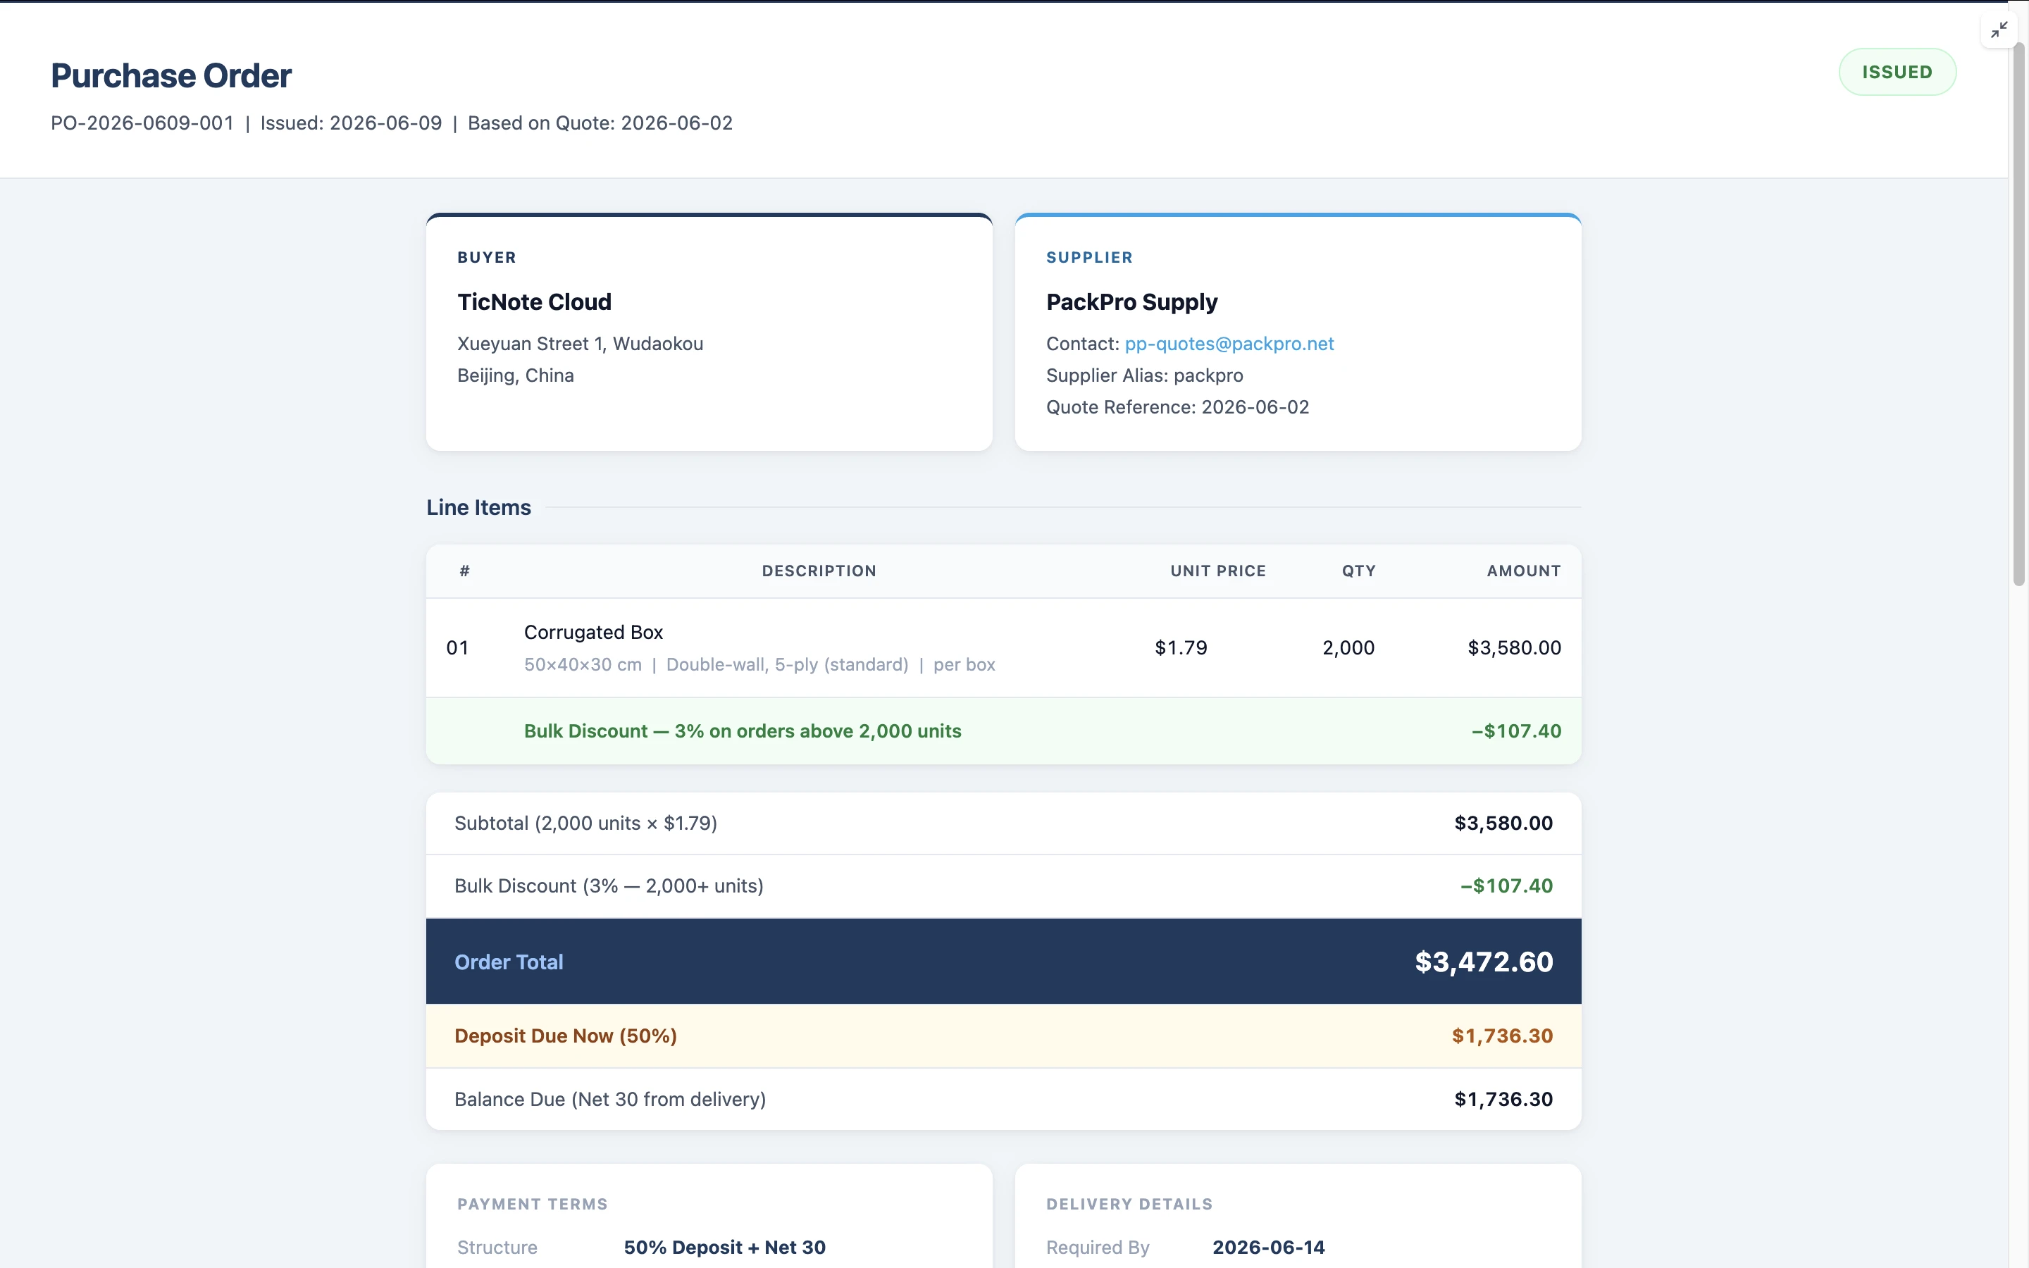
Task: Click 50% Deposit + Net 30 value
Action: point(724,1248)
